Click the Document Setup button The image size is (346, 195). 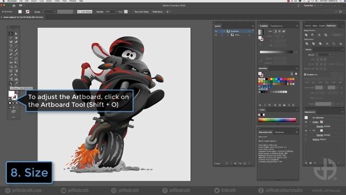pyautogui.click(x=142, y=11)
